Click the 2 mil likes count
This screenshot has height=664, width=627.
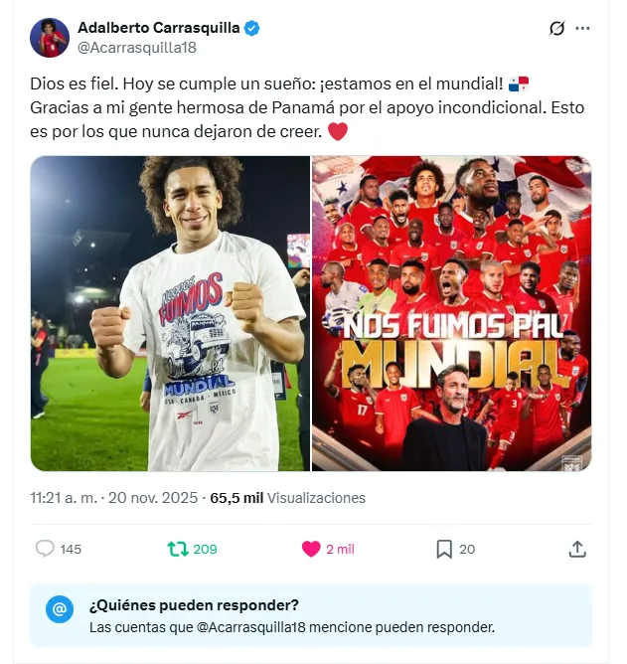[x=340, y=550]
